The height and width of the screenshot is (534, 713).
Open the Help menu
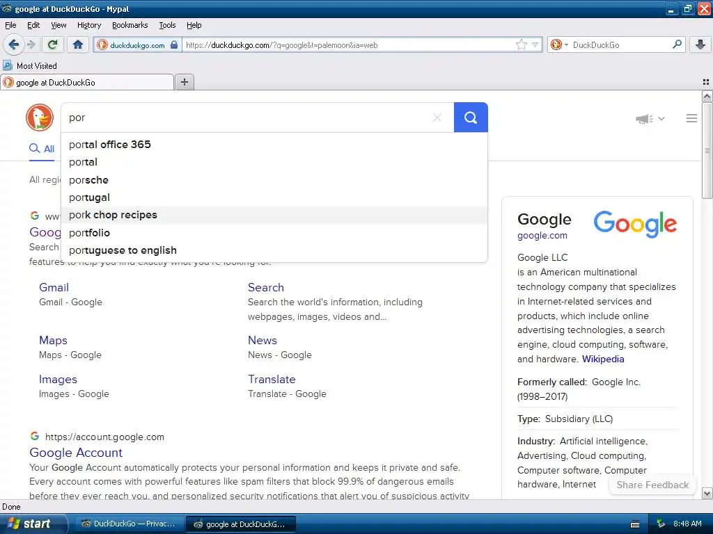pyautogui.click(x=194, y=25)
